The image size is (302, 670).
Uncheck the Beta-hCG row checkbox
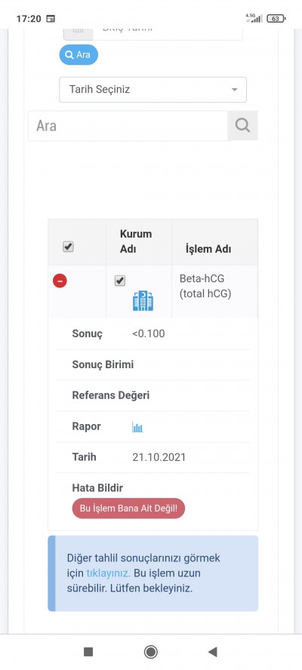coord(120,281)
